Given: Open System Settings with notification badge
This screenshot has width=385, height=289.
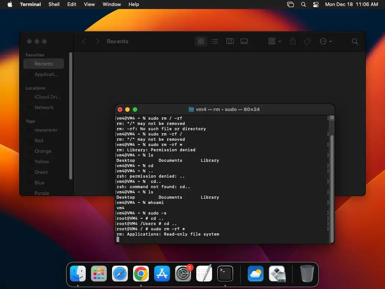Looking at the screenshot, I should (x=183, y=274).
